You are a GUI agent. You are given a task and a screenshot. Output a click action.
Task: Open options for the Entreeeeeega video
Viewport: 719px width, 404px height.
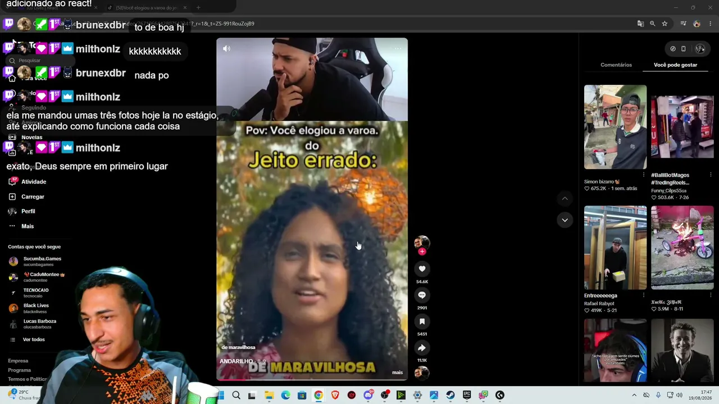pos(644,295)
